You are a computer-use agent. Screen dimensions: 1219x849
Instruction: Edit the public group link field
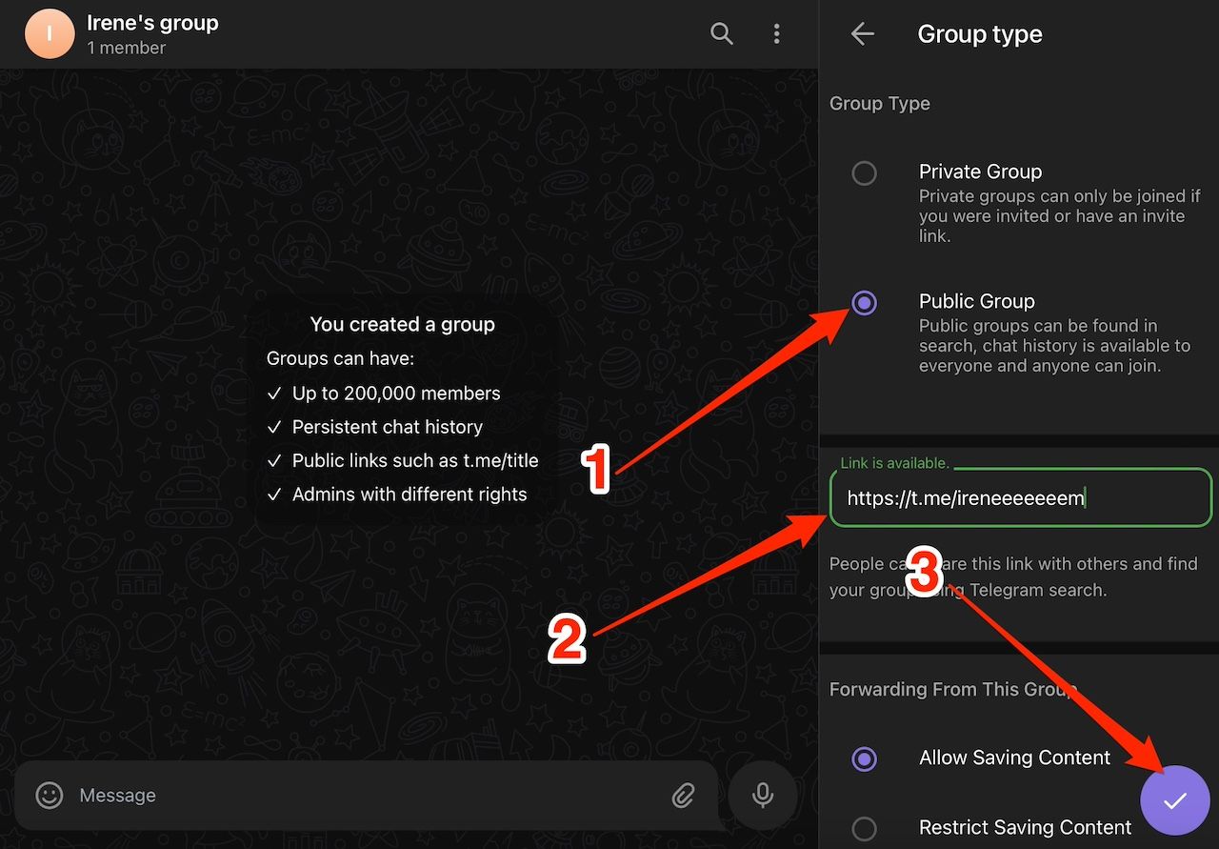[x=1019, y=497]
